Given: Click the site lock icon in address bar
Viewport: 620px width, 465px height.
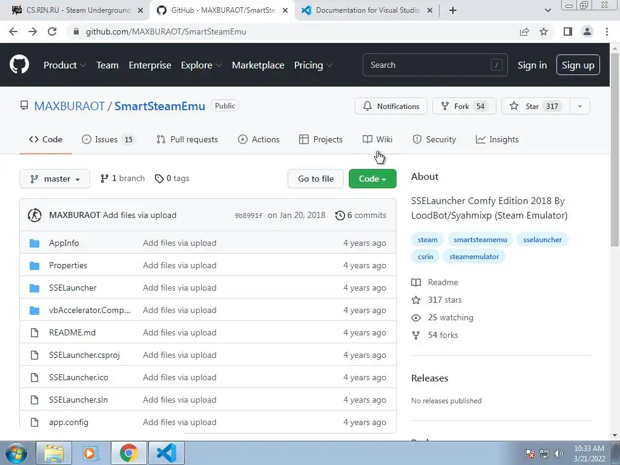Looking at the screenshot, I should [76, 31].
